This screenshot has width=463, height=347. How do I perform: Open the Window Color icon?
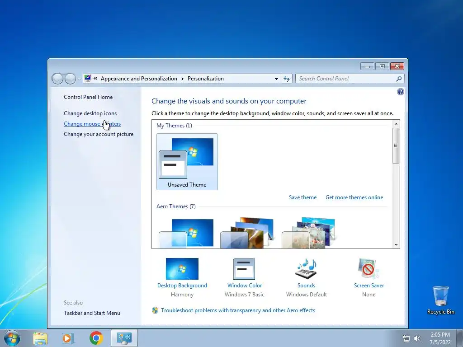pyautogui.click(x=244, y=269)
